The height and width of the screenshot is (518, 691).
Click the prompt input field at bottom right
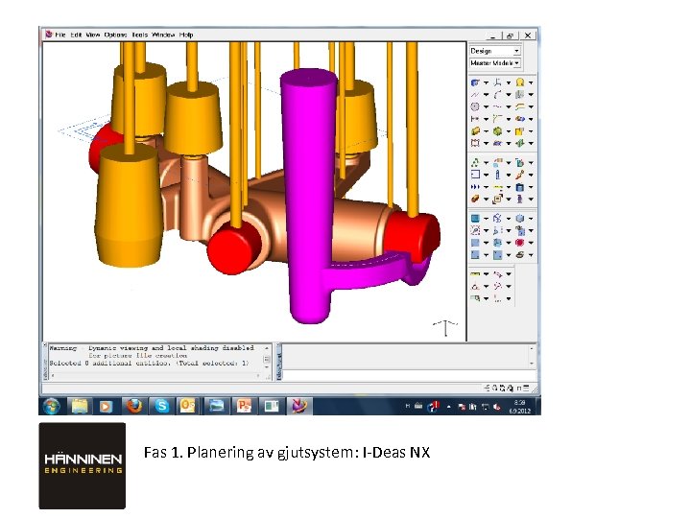pyautogui.click(x=409, y=376)
